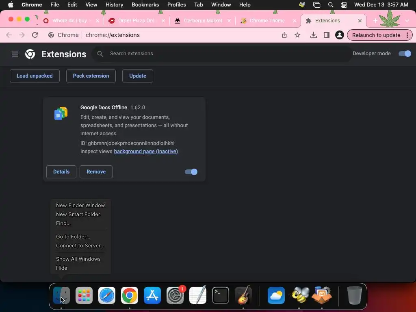Screen dimensions: 416x312
Task: Click the search magnifier icon in extensions bar
Action: [x=100, y=54]
